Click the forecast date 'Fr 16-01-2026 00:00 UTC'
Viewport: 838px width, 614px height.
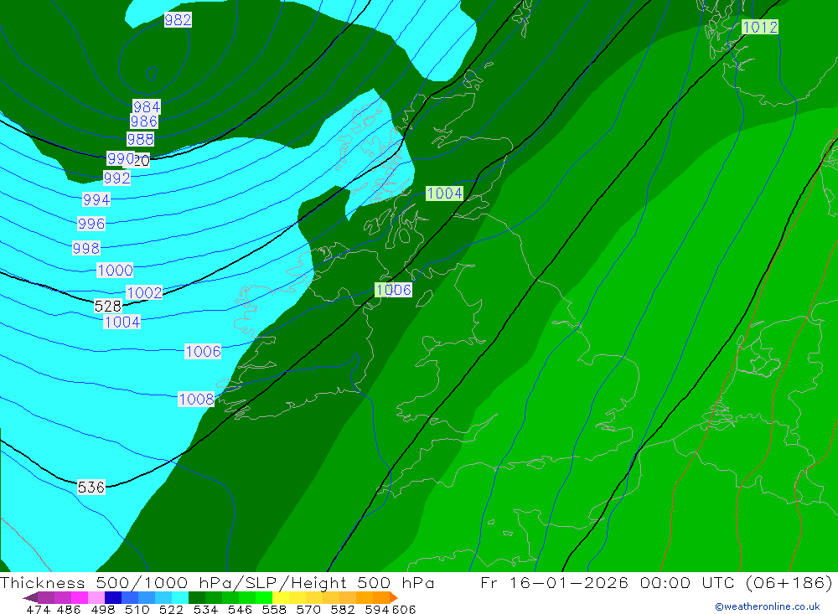click(x=610, y=582)
